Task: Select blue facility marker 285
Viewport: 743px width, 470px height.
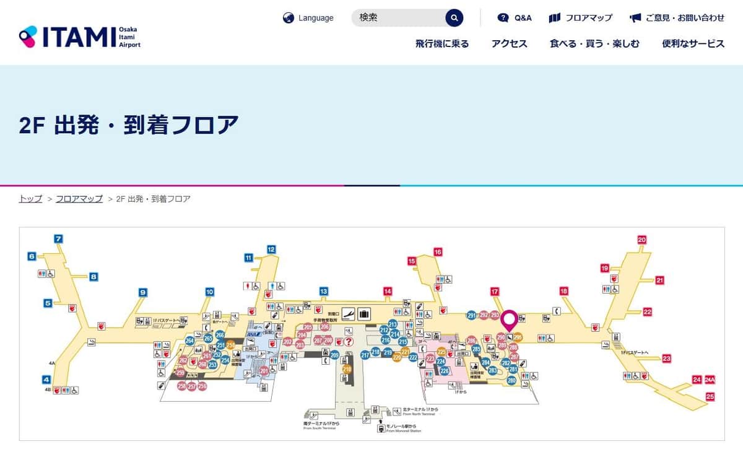Action: 476,349
